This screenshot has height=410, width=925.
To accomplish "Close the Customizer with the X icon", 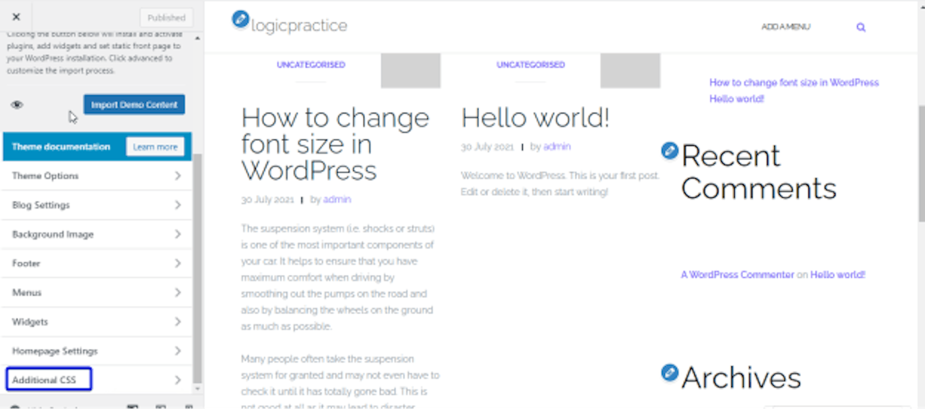I will tap(16, 17).
